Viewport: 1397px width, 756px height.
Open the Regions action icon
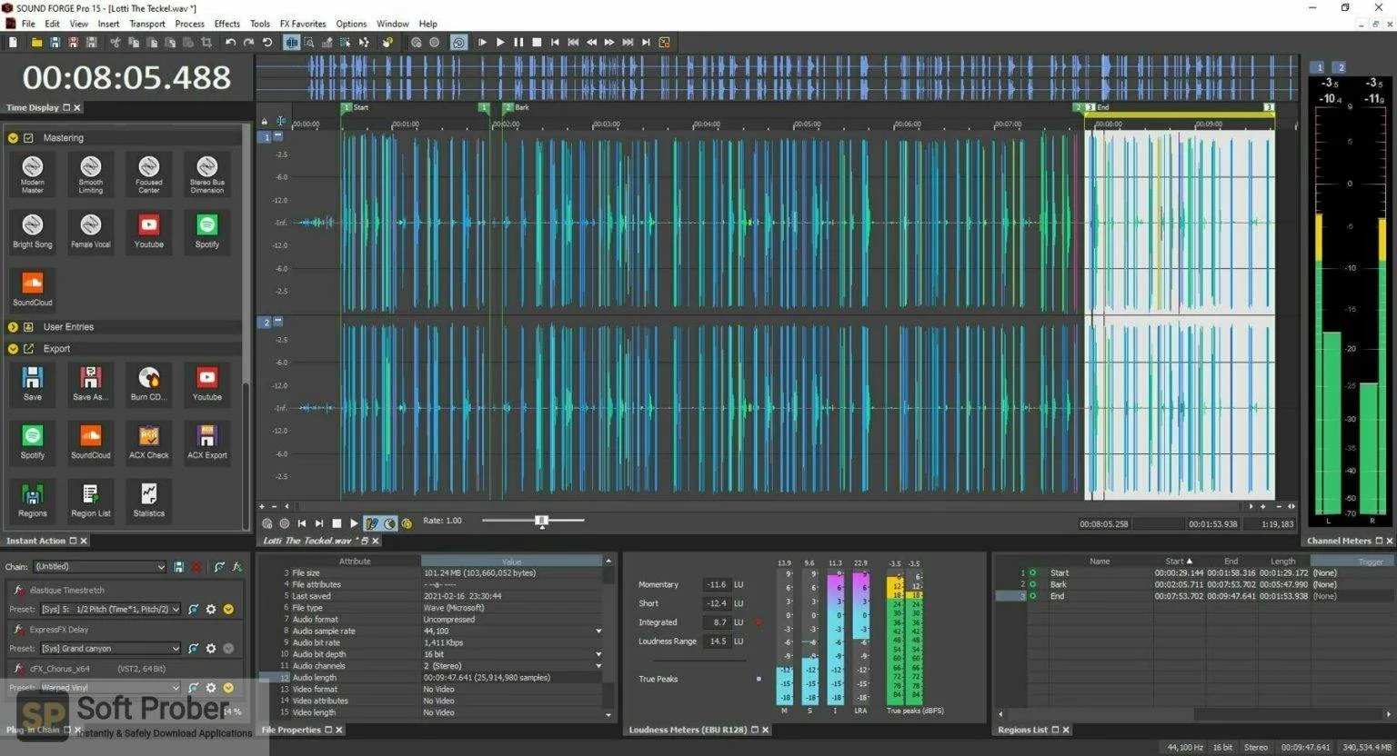[x=33, y=500]
